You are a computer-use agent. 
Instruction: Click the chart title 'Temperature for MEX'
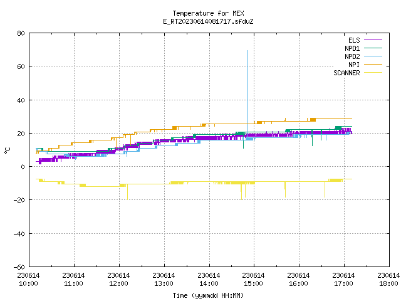coord(208,13)
